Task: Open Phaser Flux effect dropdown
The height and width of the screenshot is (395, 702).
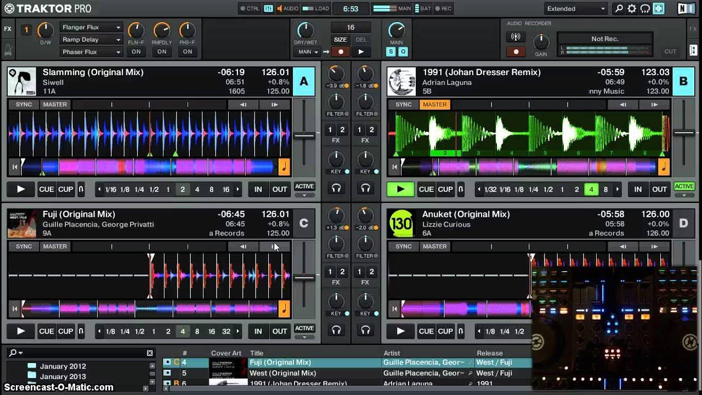Action: [x=91, y=52]
